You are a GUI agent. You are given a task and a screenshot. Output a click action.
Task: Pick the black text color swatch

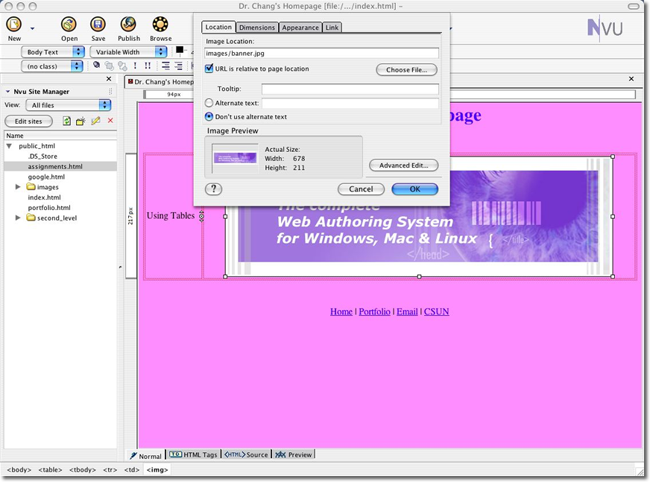pos(180,50)
